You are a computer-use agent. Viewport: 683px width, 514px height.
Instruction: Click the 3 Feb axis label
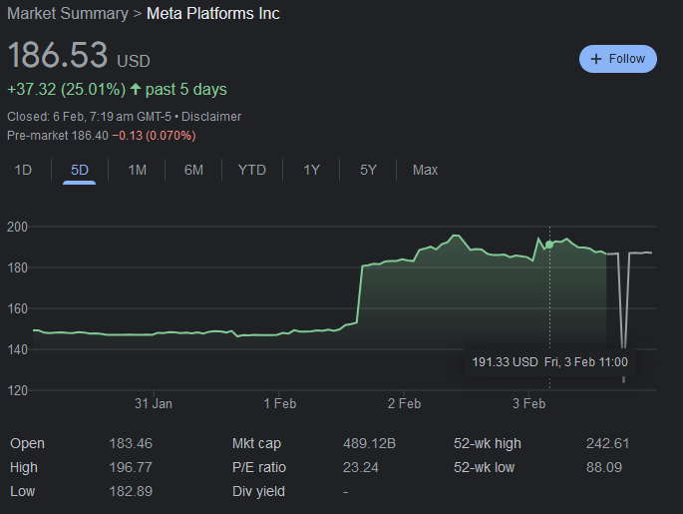(528, 403)
